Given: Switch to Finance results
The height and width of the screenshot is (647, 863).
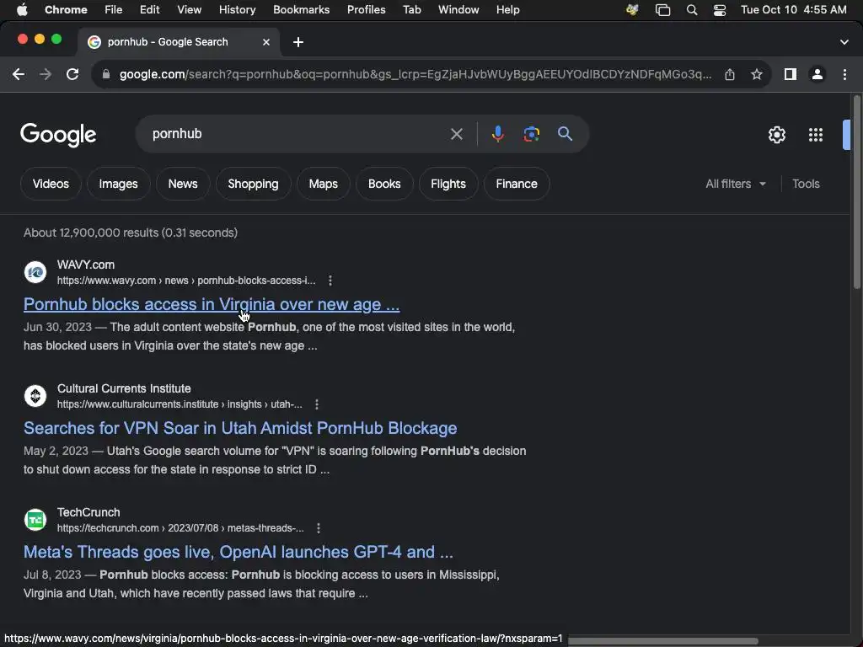Looking at the screenshot, I should click(517, 184).
